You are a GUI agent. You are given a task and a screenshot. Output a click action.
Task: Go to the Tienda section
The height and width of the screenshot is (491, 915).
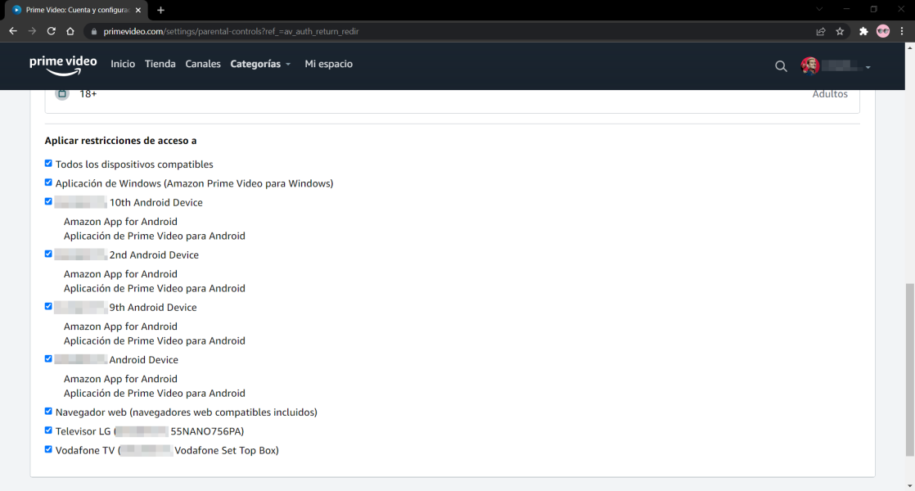[160, 64]
